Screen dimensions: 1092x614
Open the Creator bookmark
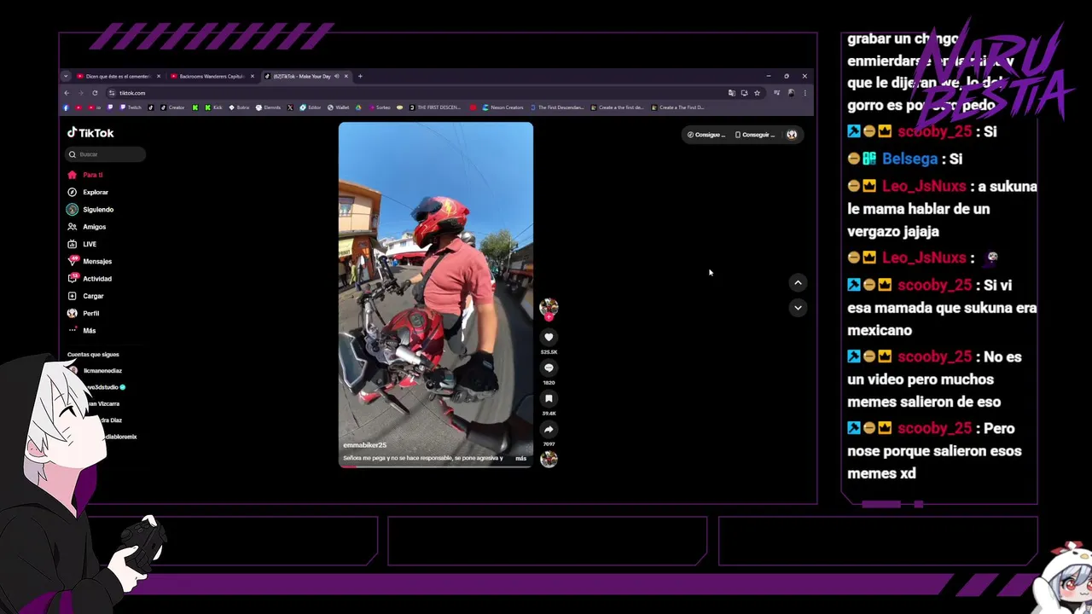pos(172,107)
